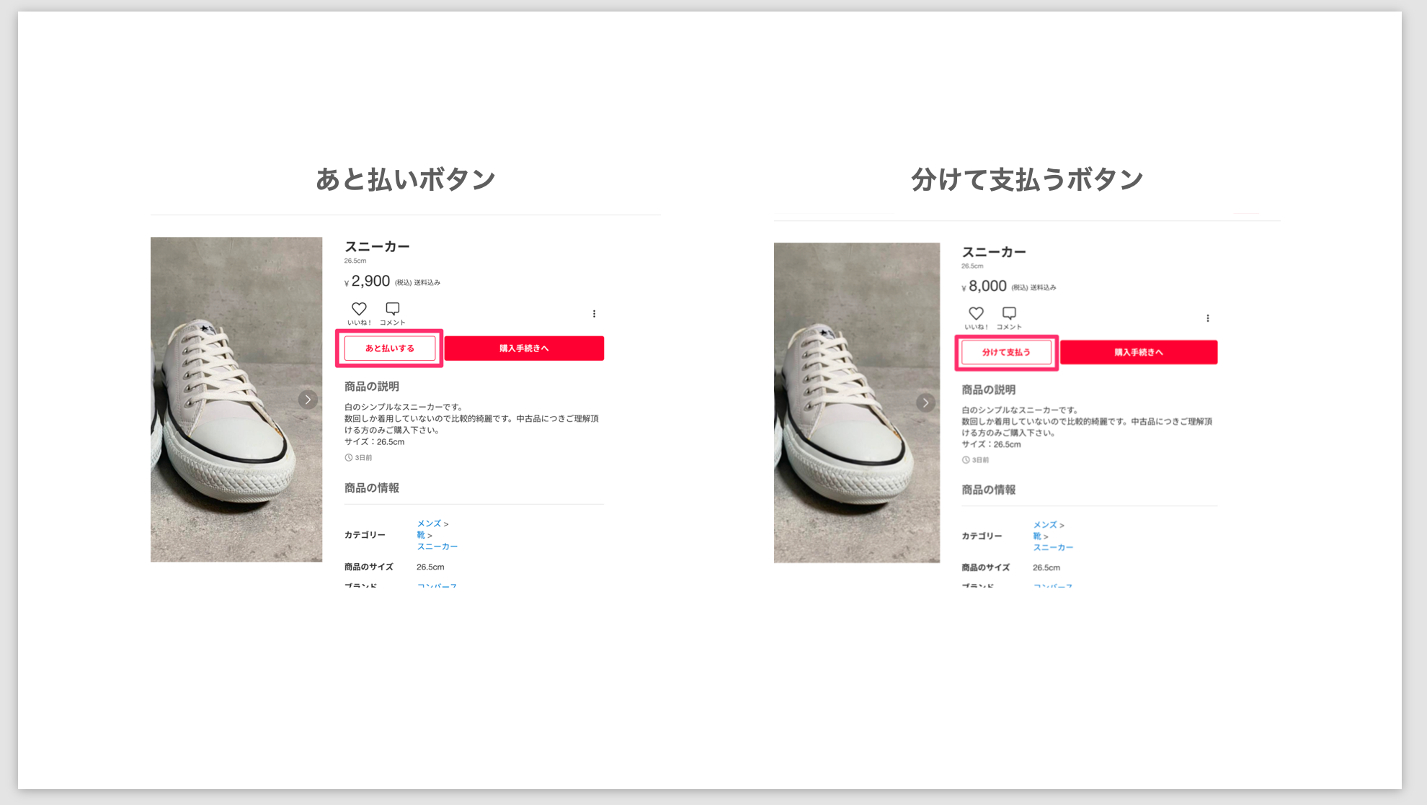Open the スニーカー category link on right
1427x805 pixels.
(x=1053, y=547)
